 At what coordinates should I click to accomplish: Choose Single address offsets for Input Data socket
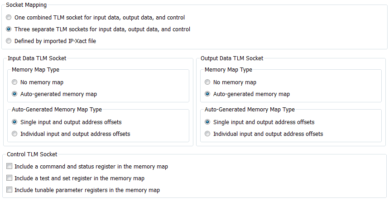point(15,122)
